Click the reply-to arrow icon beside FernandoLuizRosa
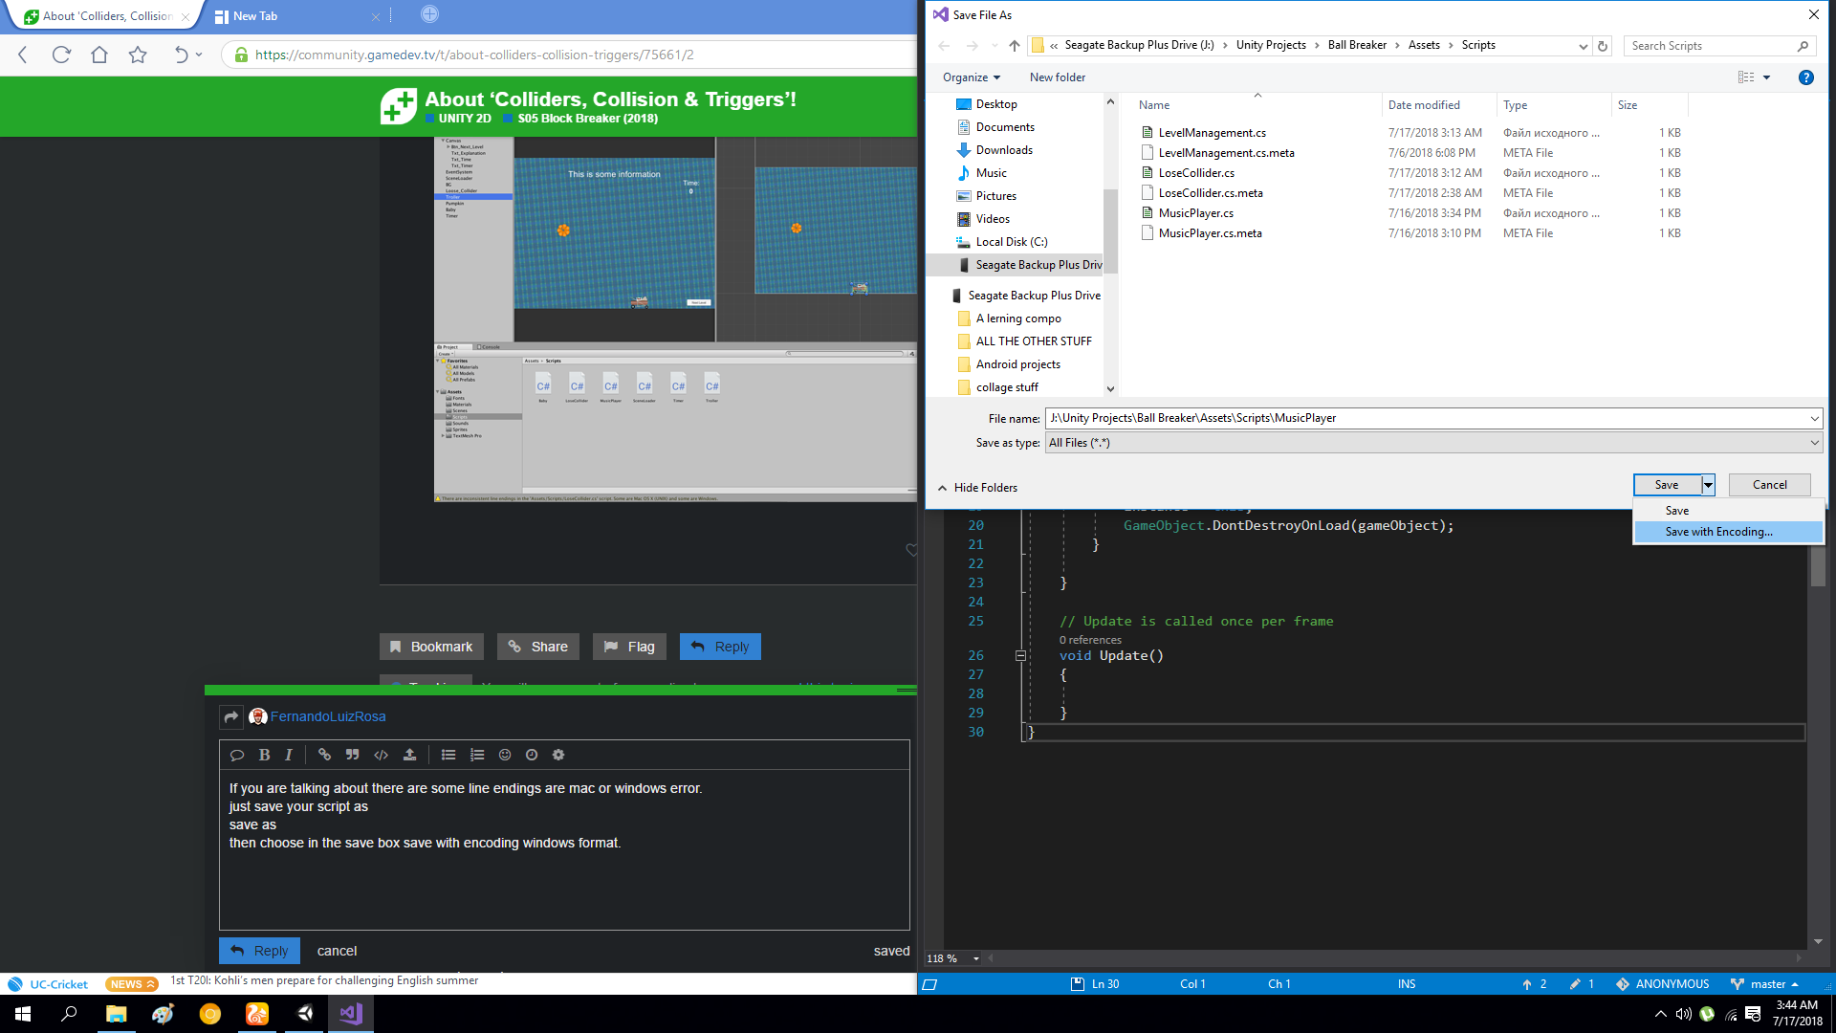This screenshot has height=1033, width=1836. tap(231, 716)
